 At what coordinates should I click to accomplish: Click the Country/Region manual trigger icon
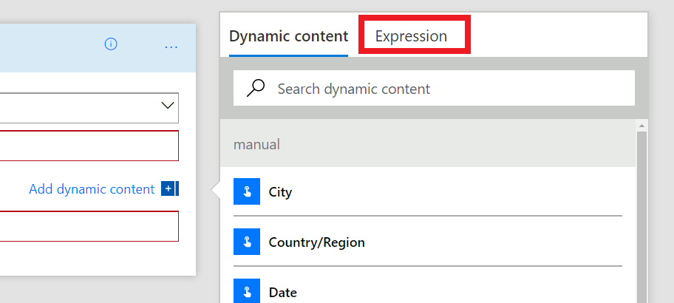[245, 242]
